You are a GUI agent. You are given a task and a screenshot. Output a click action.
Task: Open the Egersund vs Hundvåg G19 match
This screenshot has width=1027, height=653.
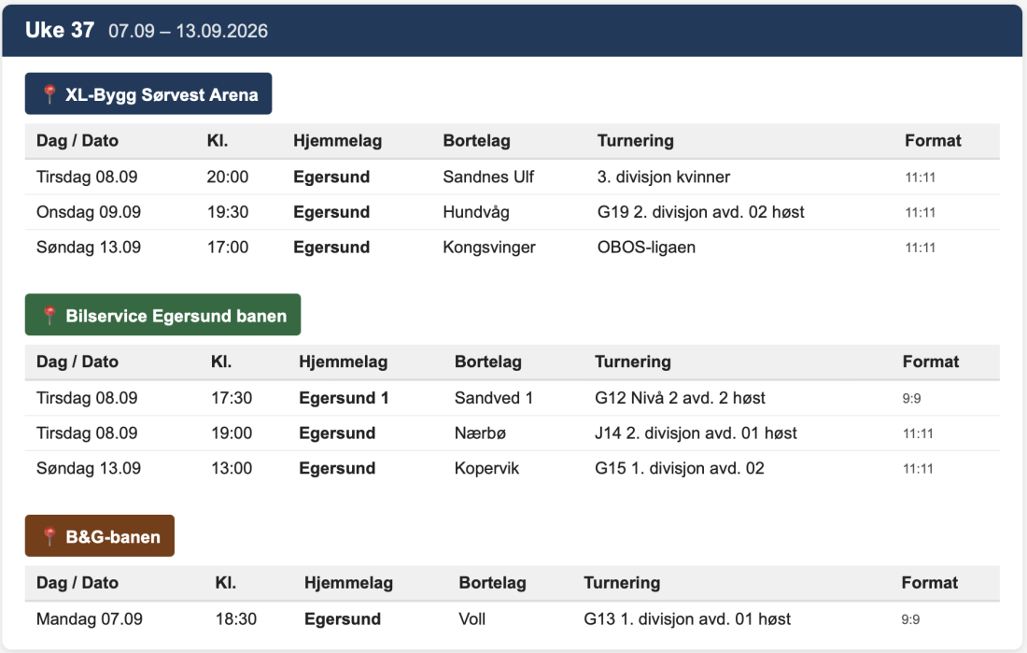point(513,212)
